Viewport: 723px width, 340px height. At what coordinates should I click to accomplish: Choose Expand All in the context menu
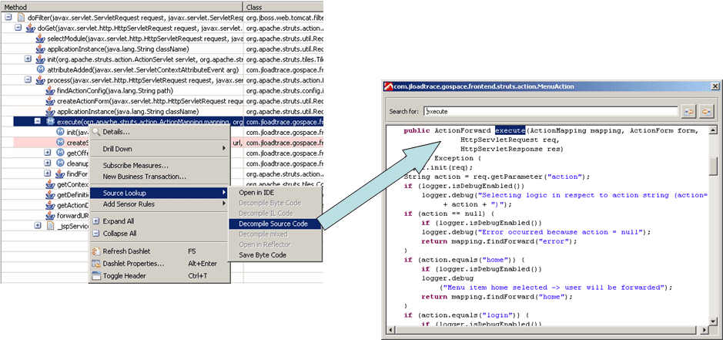pyautogui.click(x=159, y=221)
